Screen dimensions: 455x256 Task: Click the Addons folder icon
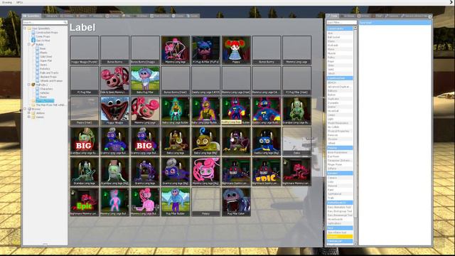tap(33, 113)
